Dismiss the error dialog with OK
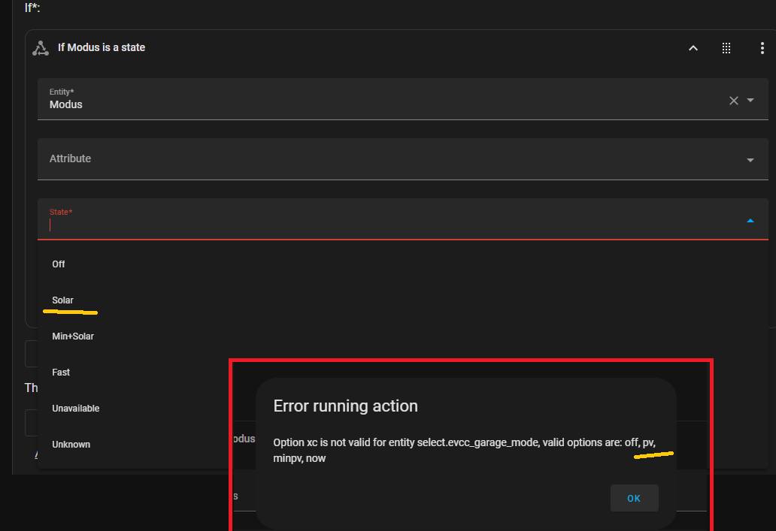 [634, 499]
